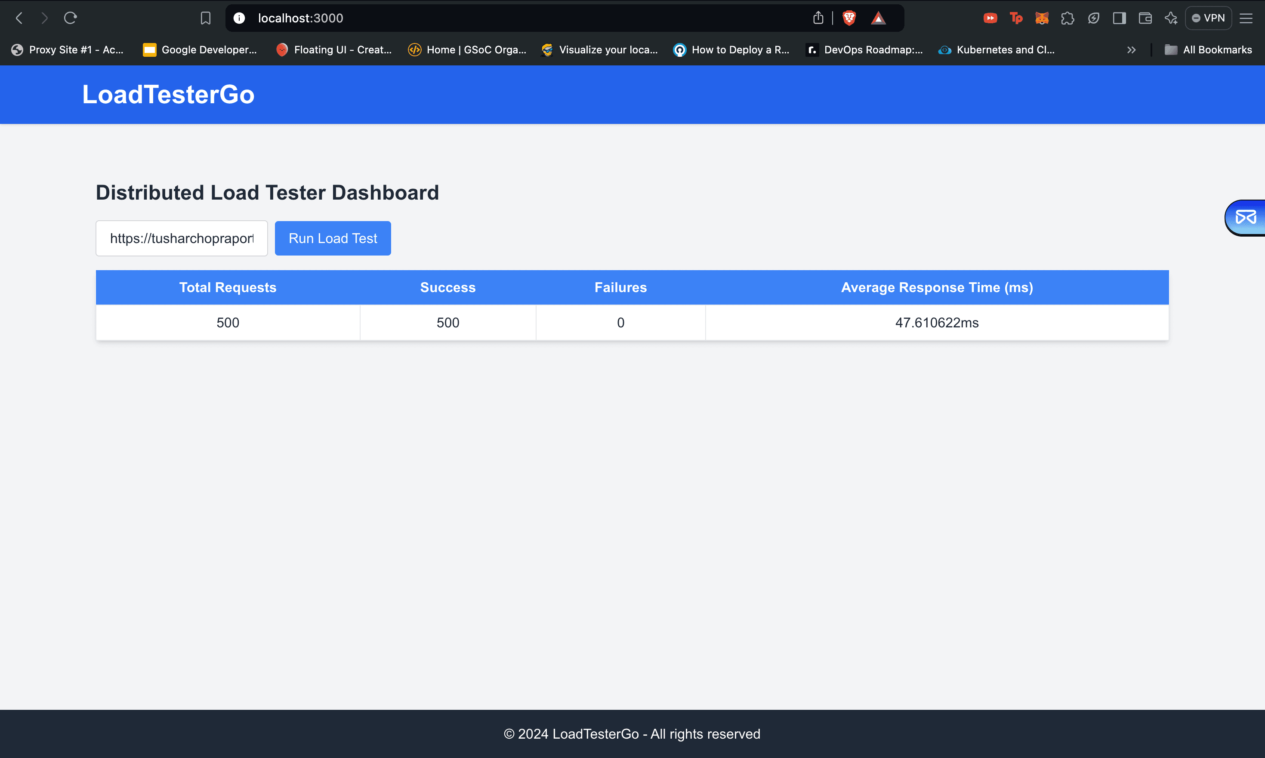Reload the current page
Viewport: 1265px width, 758px height.
pyautogui.click(x=71, y=18)
